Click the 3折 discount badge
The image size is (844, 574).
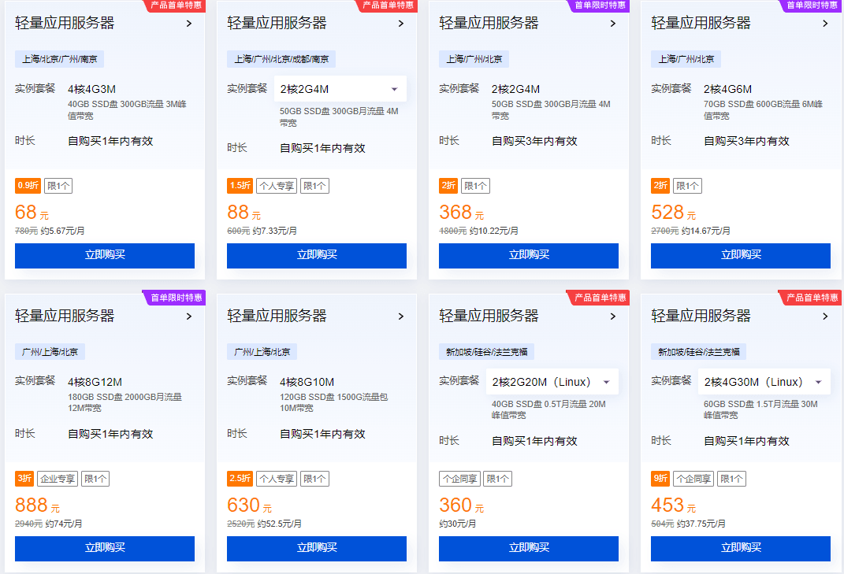pos(24,478)
